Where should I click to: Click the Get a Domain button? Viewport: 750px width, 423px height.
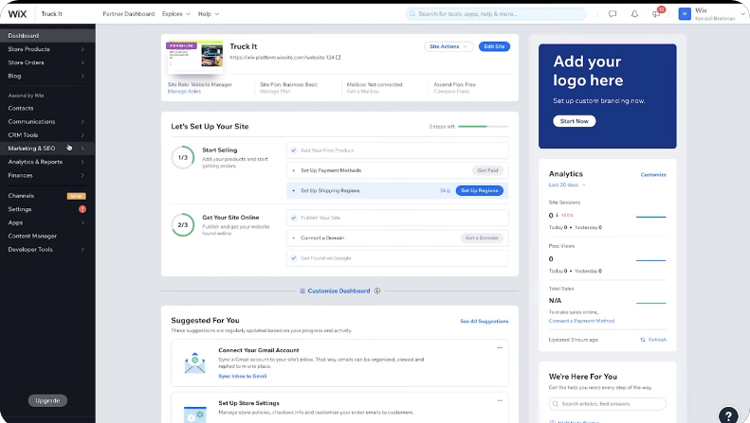482,238
